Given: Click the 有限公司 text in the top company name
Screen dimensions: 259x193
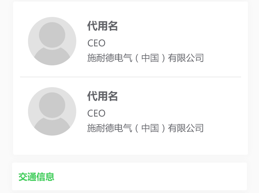Looking at the screenshot, I should [186, 58].
